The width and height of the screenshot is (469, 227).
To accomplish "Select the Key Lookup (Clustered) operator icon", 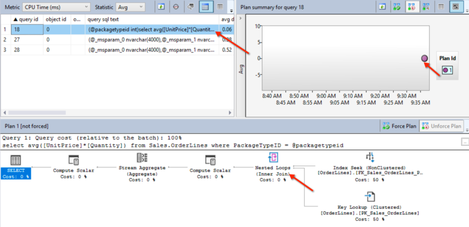I will pos(370,197).
